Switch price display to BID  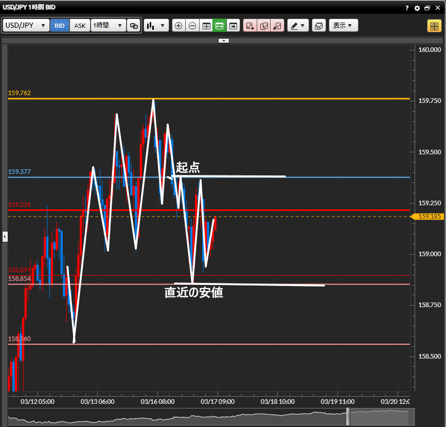pyautogui.click(x=60, y=26)
